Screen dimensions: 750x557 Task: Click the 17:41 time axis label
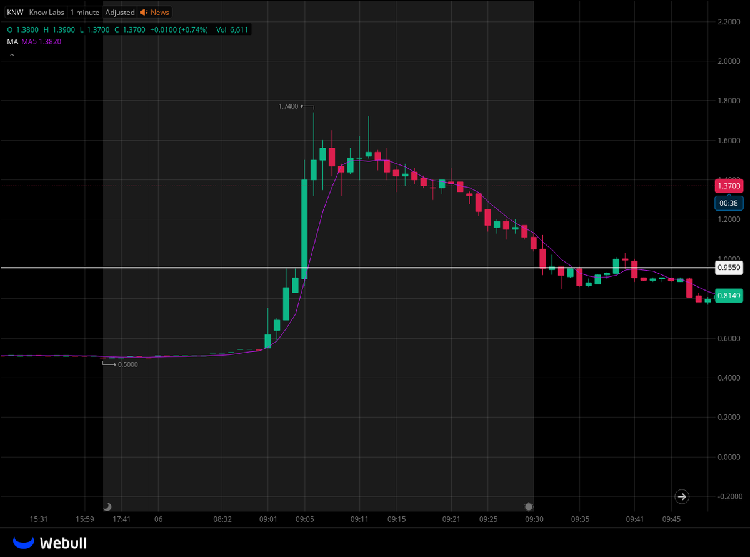[121, 519]
